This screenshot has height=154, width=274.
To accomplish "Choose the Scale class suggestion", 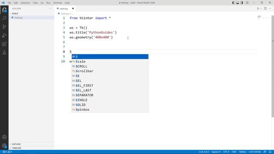I will click(x=110, y=62).
